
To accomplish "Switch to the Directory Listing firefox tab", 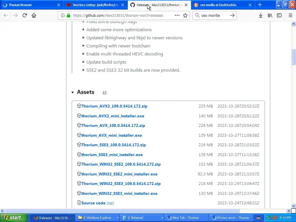I will coord(95,5).
